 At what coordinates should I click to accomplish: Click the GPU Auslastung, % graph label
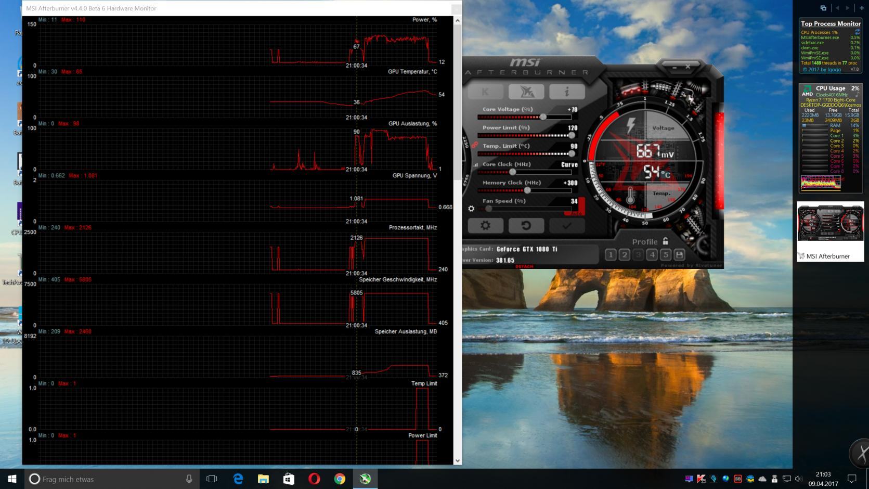(412, 124)
